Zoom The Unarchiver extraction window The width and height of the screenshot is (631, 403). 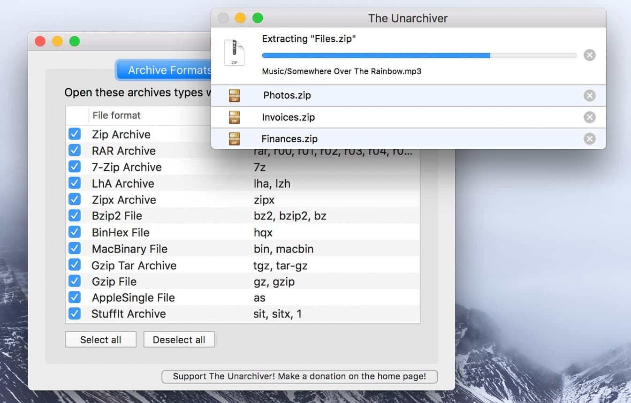coord(258,18)
